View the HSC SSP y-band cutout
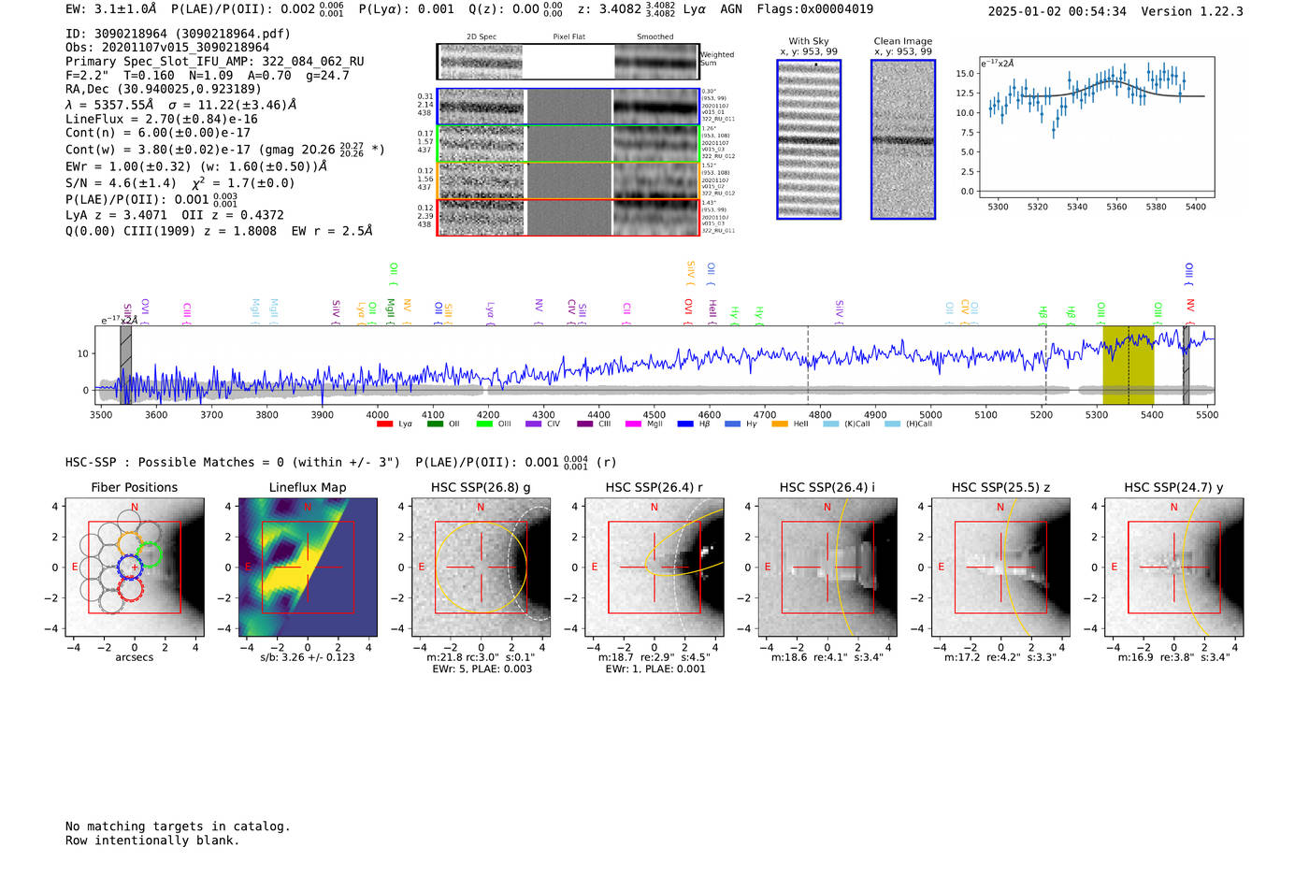 coord(1174,568)
